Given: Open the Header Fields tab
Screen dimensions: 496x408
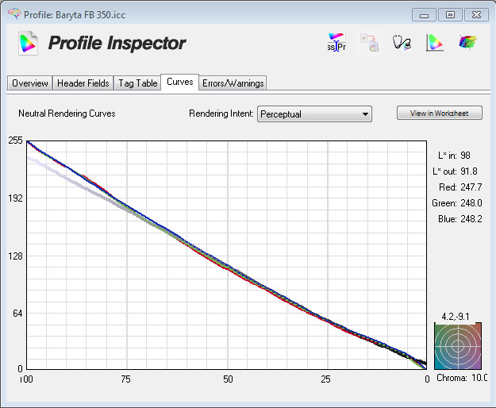Looking at the screenshot, I should pyautogui.click(x=83, y=83).
